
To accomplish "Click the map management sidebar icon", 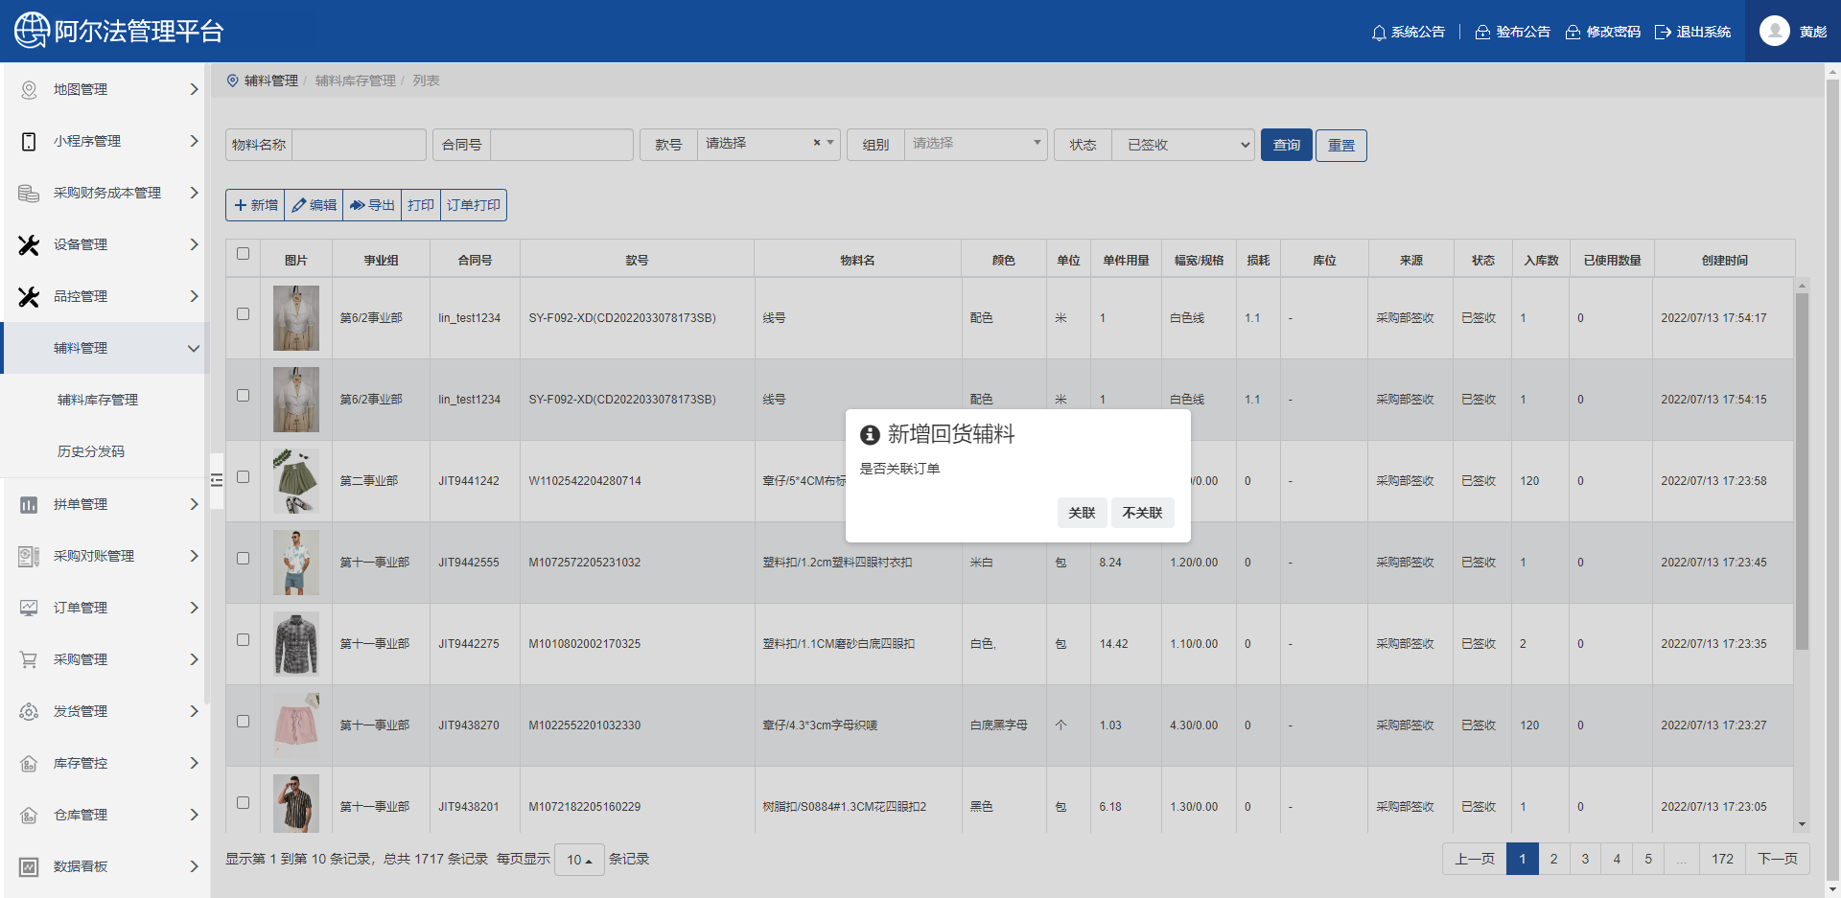I will pos(29,89).
